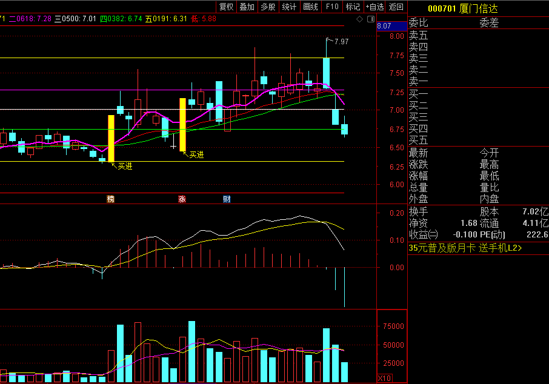This screenshot has width=549, height=384.
Task: Click the 7.97 high price label
Action: pos(341,42)
